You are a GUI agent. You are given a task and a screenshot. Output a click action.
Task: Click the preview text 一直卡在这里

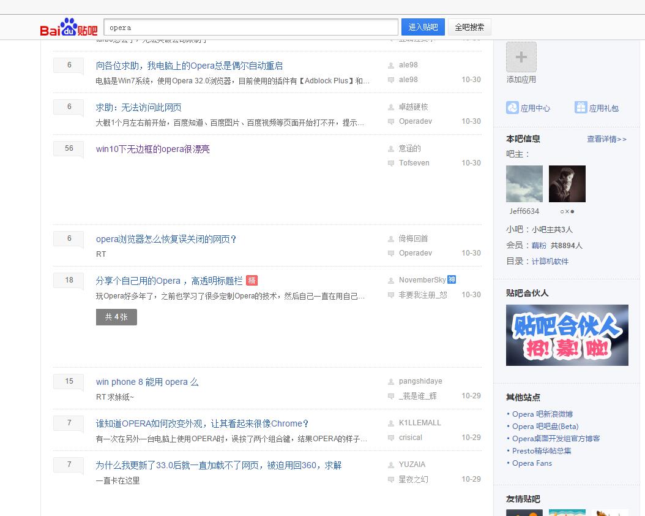tap(117, 480)
